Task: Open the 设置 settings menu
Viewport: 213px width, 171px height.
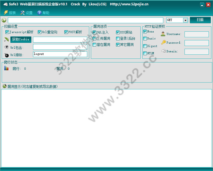Action: point(27,13)
